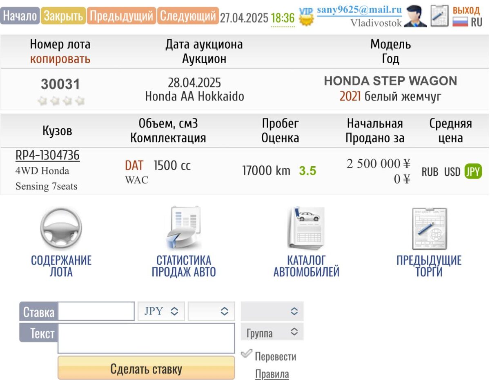Click the 2 500 000 ¥ starting price
The image size is (490, 380).
coord(379,164)
